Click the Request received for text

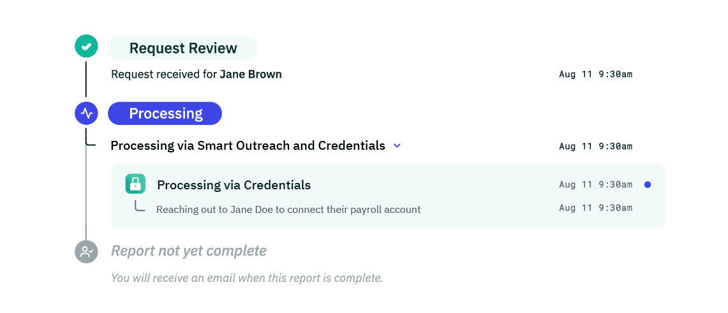(165, 74)
